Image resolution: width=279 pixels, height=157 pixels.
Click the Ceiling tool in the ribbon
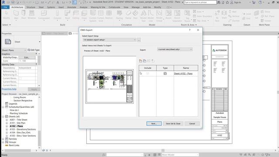pyautogui.click(x=76, y=14)
